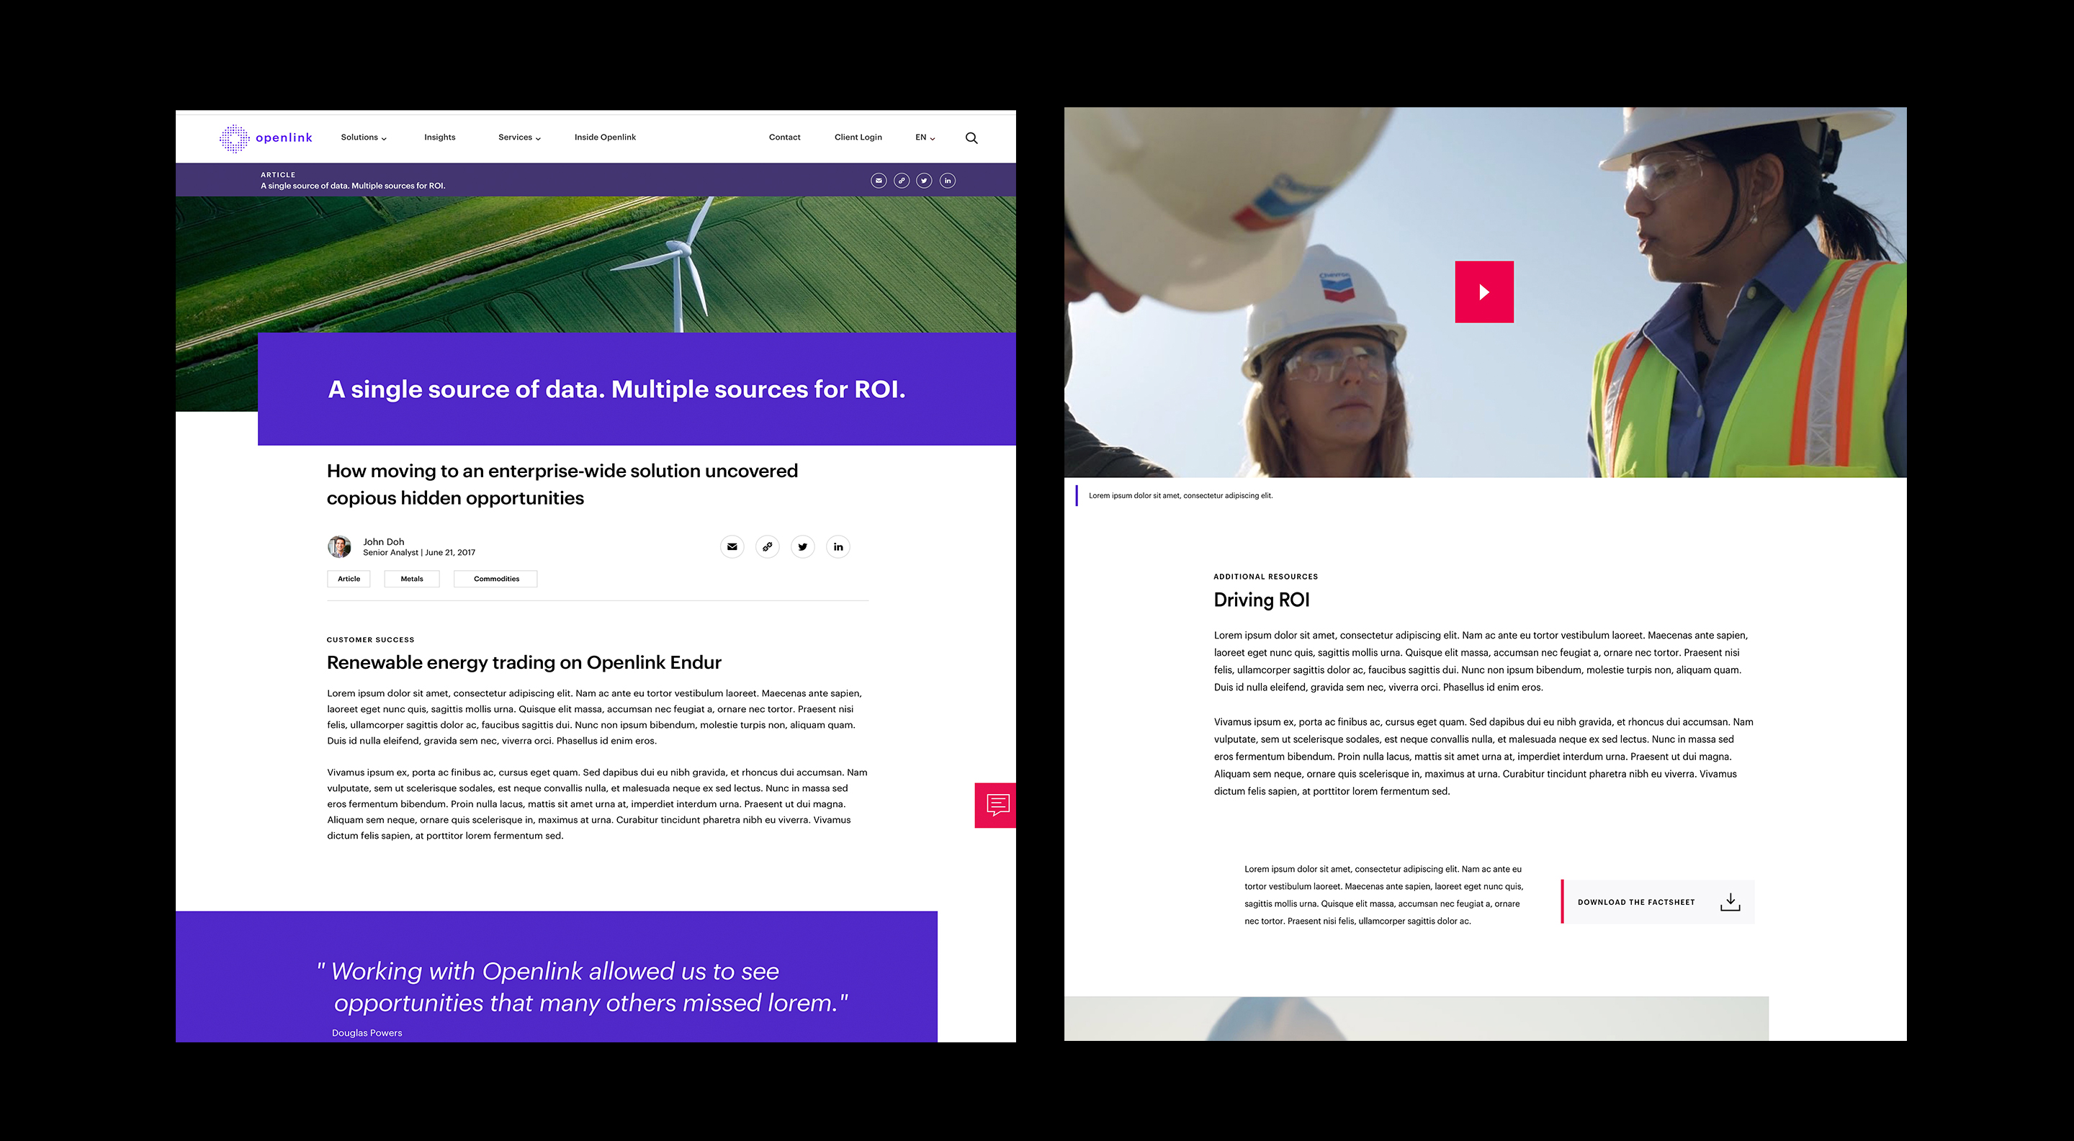Open Inside Openlink nav item
2074x1141 pixels.
tap(606, 137)
